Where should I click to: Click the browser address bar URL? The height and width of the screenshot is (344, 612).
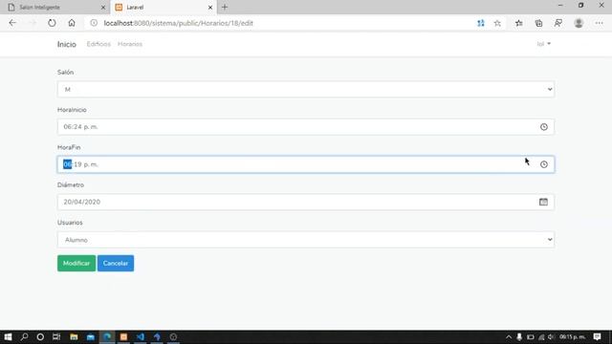(x=179, y=23)
